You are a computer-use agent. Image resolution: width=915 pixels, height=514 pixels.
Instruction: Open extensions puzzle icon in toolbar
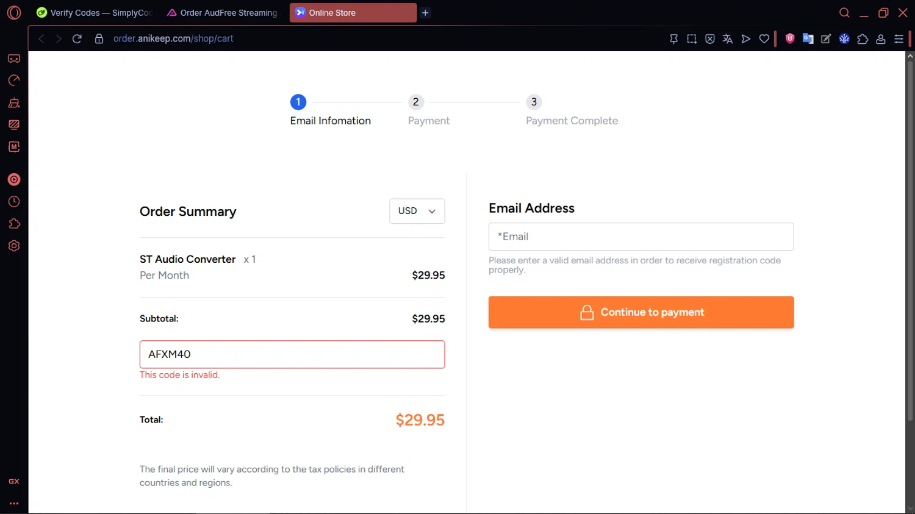tap(863, 38)
